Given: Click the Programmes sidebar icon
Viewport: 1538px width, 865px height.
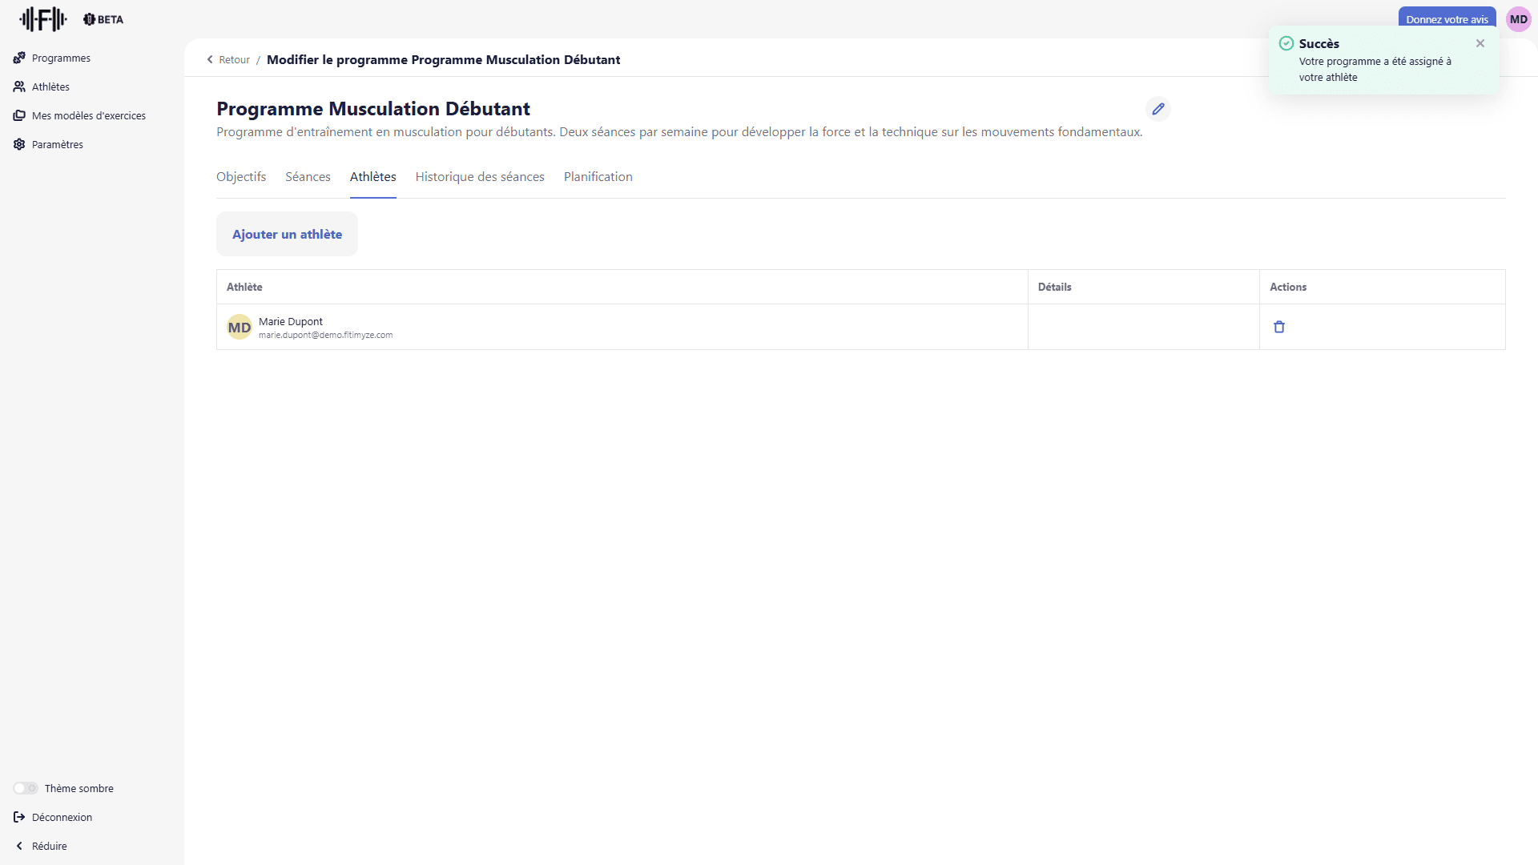Looking at the screenshot, I should (x=19, y=58).
